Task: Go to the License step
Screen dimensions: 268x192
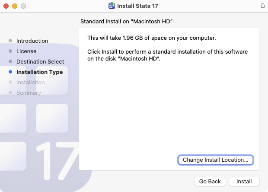Action: (26, 51)
